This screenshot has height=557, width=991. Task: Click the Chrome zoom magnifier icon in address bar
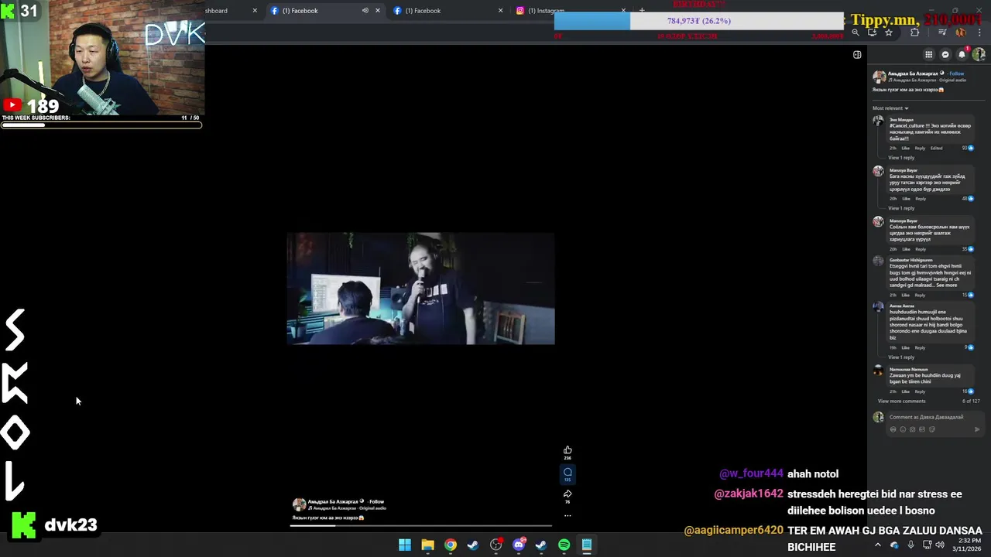point(856,32)
